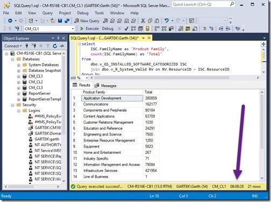Open the Connect dropdown in Object Explorer

tap(13, 46)
